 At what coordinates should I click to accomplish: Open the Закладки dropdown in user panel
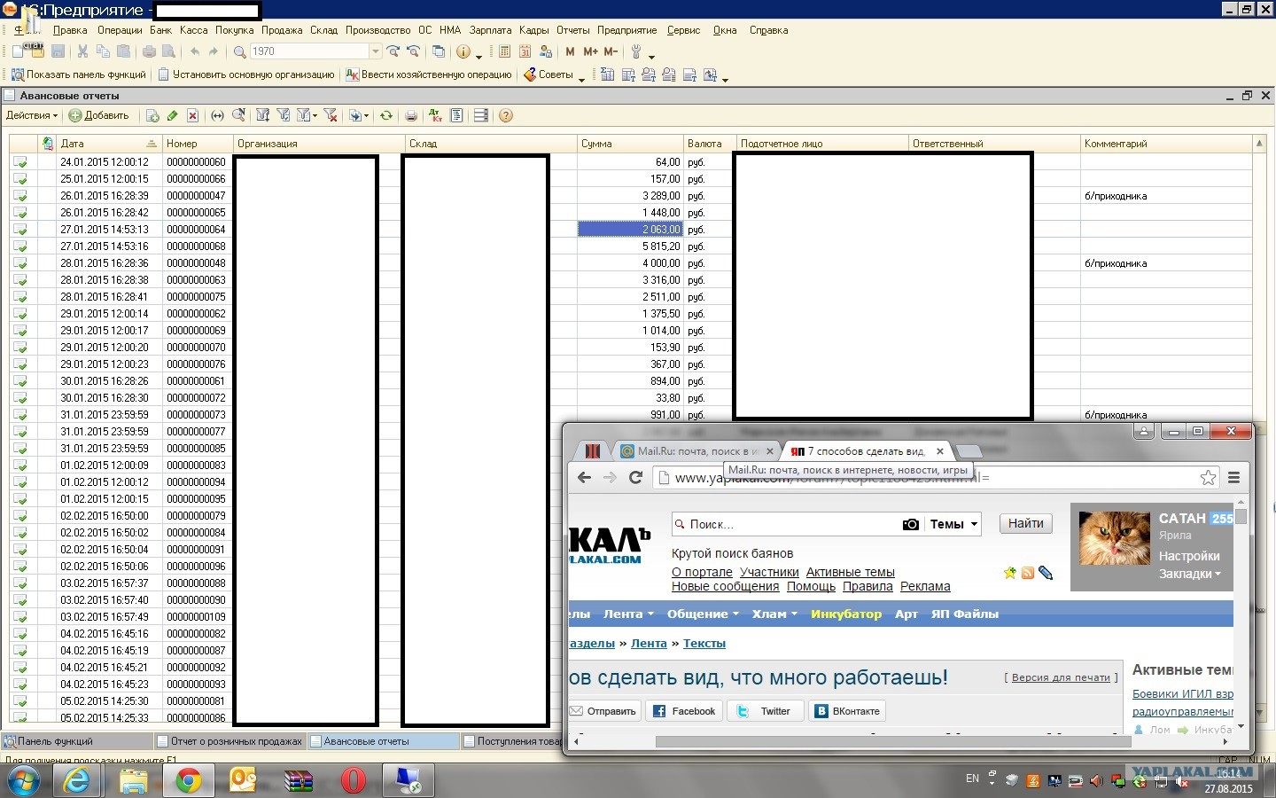pyautogui.click(x=1189, y=574)
